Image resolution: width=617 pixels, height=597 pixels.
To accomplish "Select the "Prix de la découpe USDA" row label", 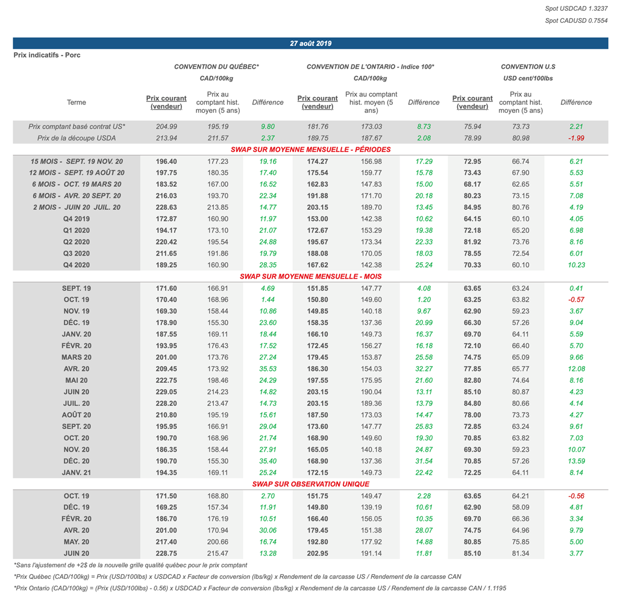I will pos(77,138).
